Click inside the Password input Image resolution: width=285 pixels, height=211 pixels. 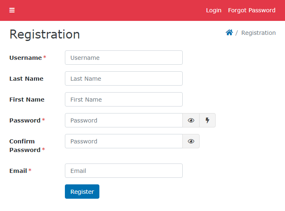124,120
